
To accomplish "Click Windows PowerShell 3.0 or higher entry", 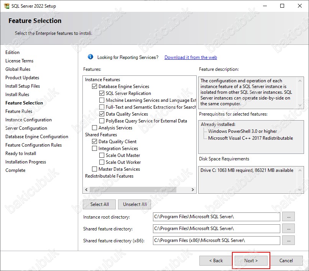I will (x=242, y=131).
